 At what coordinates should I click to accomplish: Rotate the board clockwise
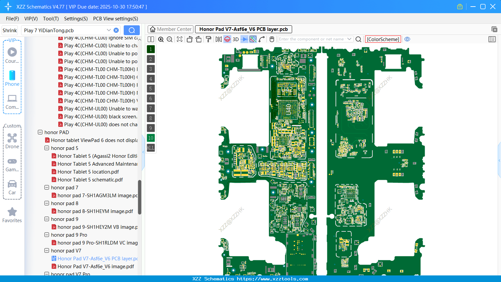point(199,39)
